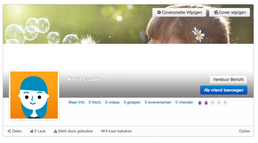The image size is (258, 143).
Task: Click the second purple karma drop
Action: (x=206, y=103)
